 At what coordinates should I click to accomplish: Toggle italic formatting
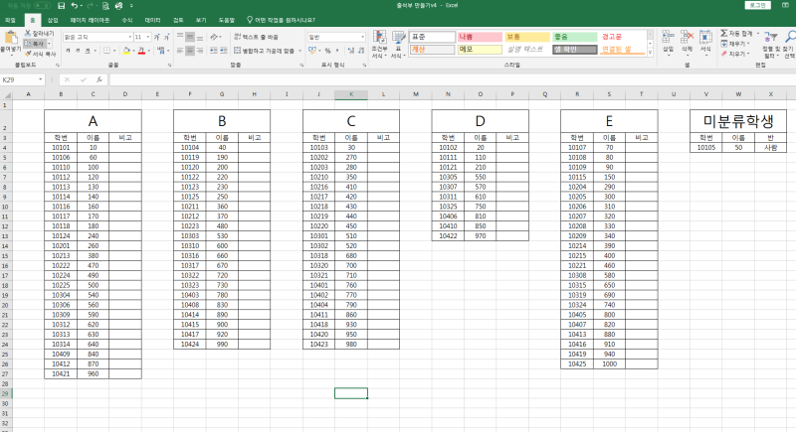(x=78, y=51)
